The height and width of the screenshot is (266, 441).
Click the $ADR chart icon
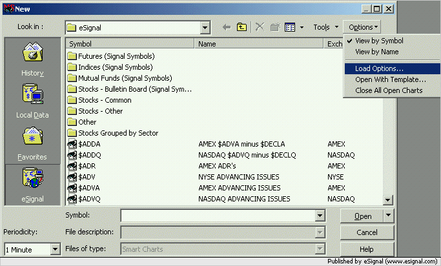pos(72,166)
